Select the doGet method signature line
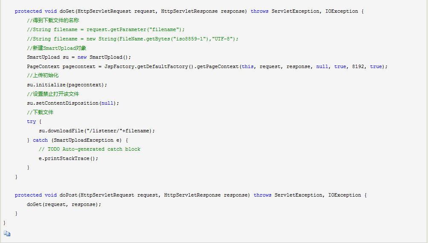This screenshot has height=243, width=428. (x=189, y=11)
